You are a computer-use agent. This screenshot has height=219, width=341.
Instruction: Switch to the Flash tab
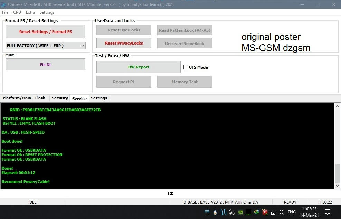coord(40,98)
